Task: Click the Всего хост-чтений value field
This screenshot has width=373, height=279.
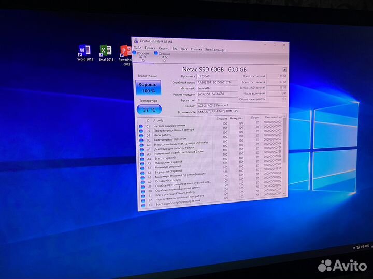Action: (x=277, y=76)
